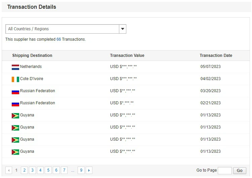This screenshot has height=178, width=252.
Task: Expand country filter using dropdown arrow
Action: click(x=123, y=29)
